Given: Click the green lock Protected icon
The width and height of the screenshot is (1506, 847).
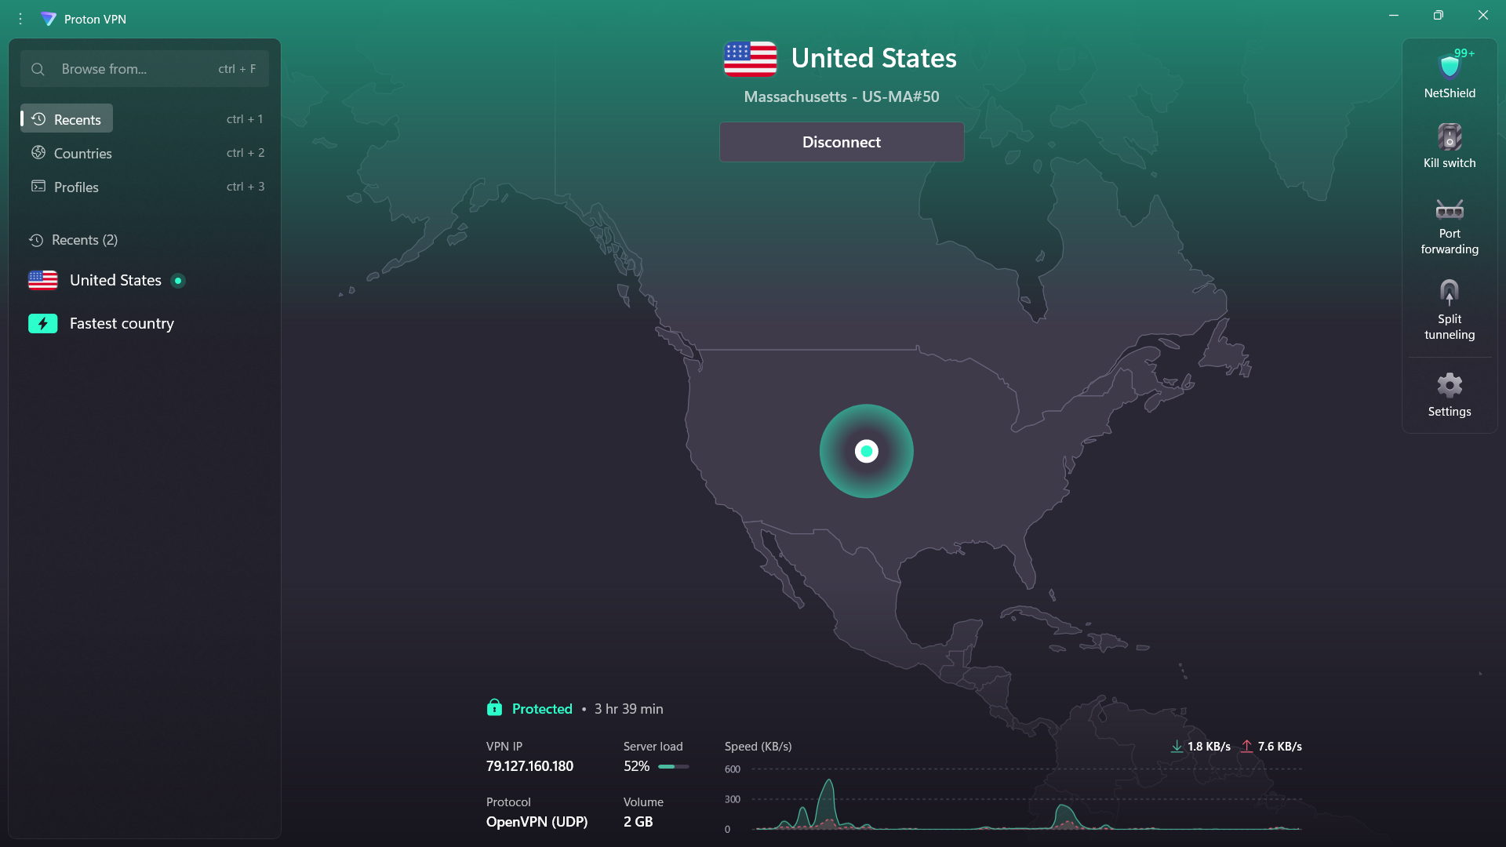Looking at the screenshot, I should coord(494,708).
